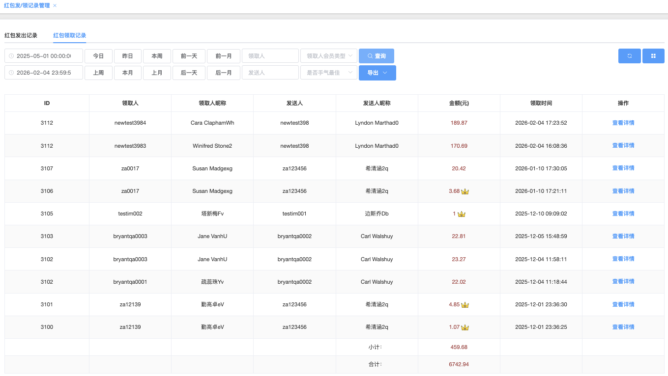Open the start date picker field
This screenshot has height=376, width=668.
pyautogui.click(x=43, y=56)
